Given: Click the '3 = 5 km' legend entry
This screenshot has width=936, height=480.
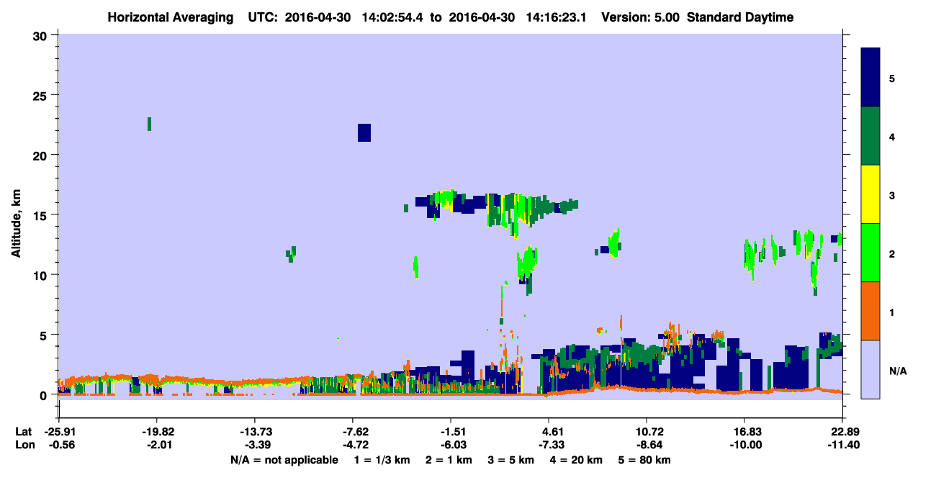Looking at the screenshot, I should coord(512,459).
